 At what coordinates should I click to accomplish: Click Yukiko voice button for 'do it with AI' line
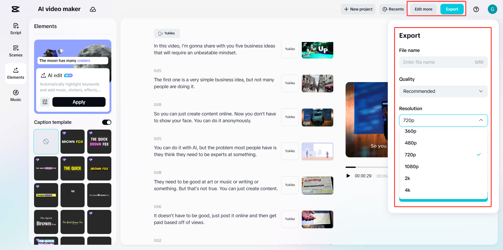pyautogui.click(x=290, y=151)
